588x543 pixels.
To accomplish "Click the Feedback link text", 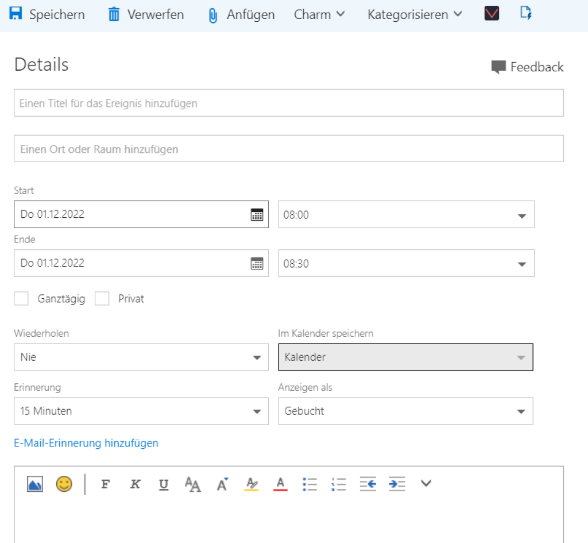I will (537, 67).
